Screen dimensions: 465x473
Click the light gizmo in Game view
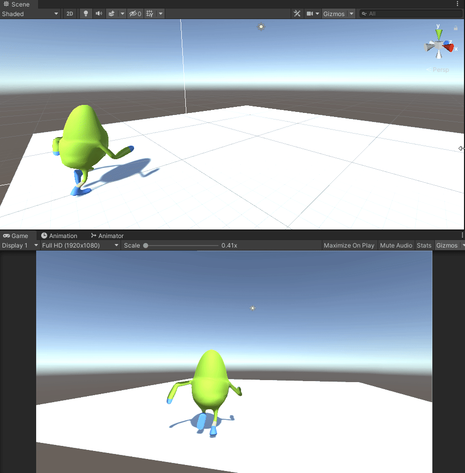click(253, 308)
